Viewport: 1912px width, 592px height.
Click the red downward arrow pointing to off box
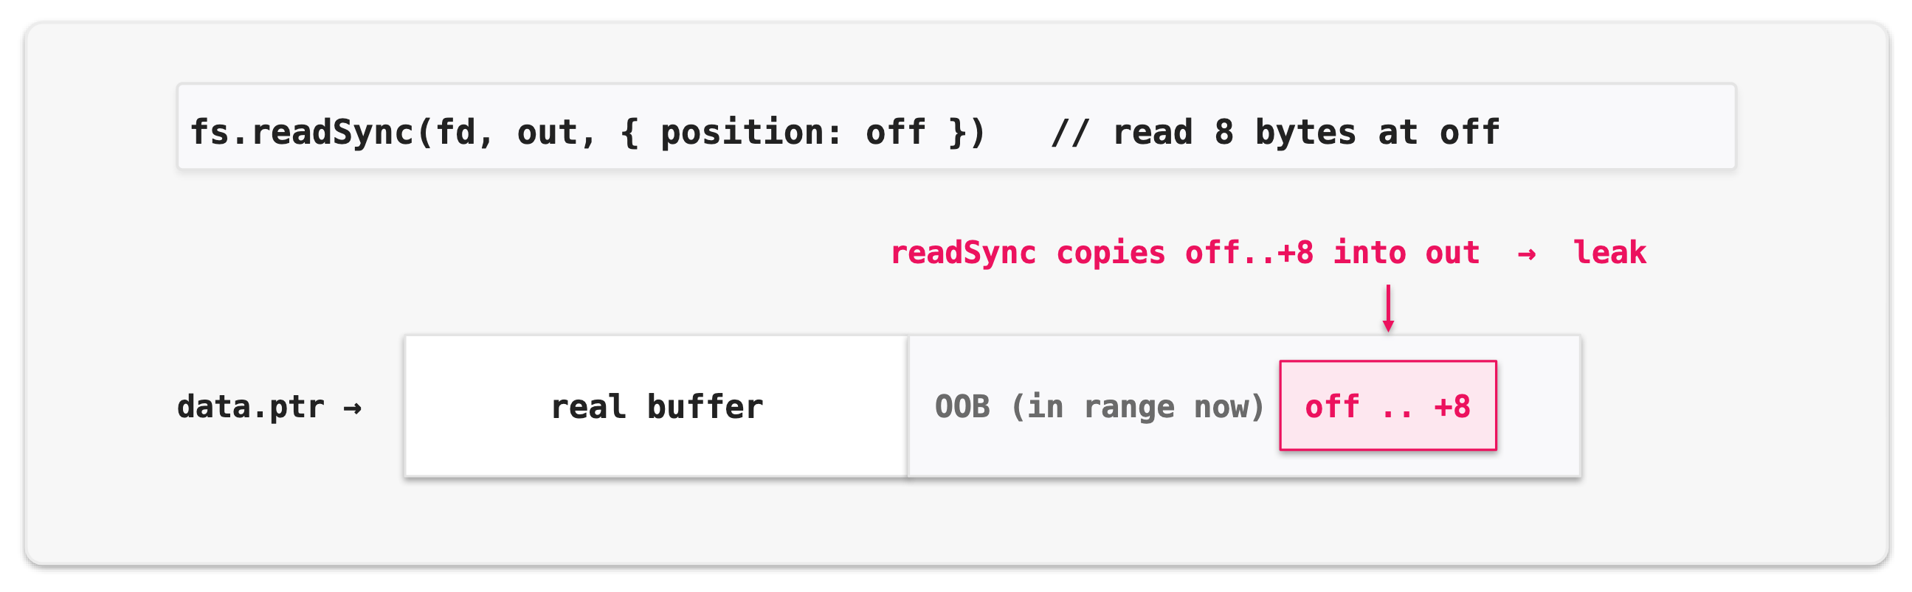click(1388, 308)
